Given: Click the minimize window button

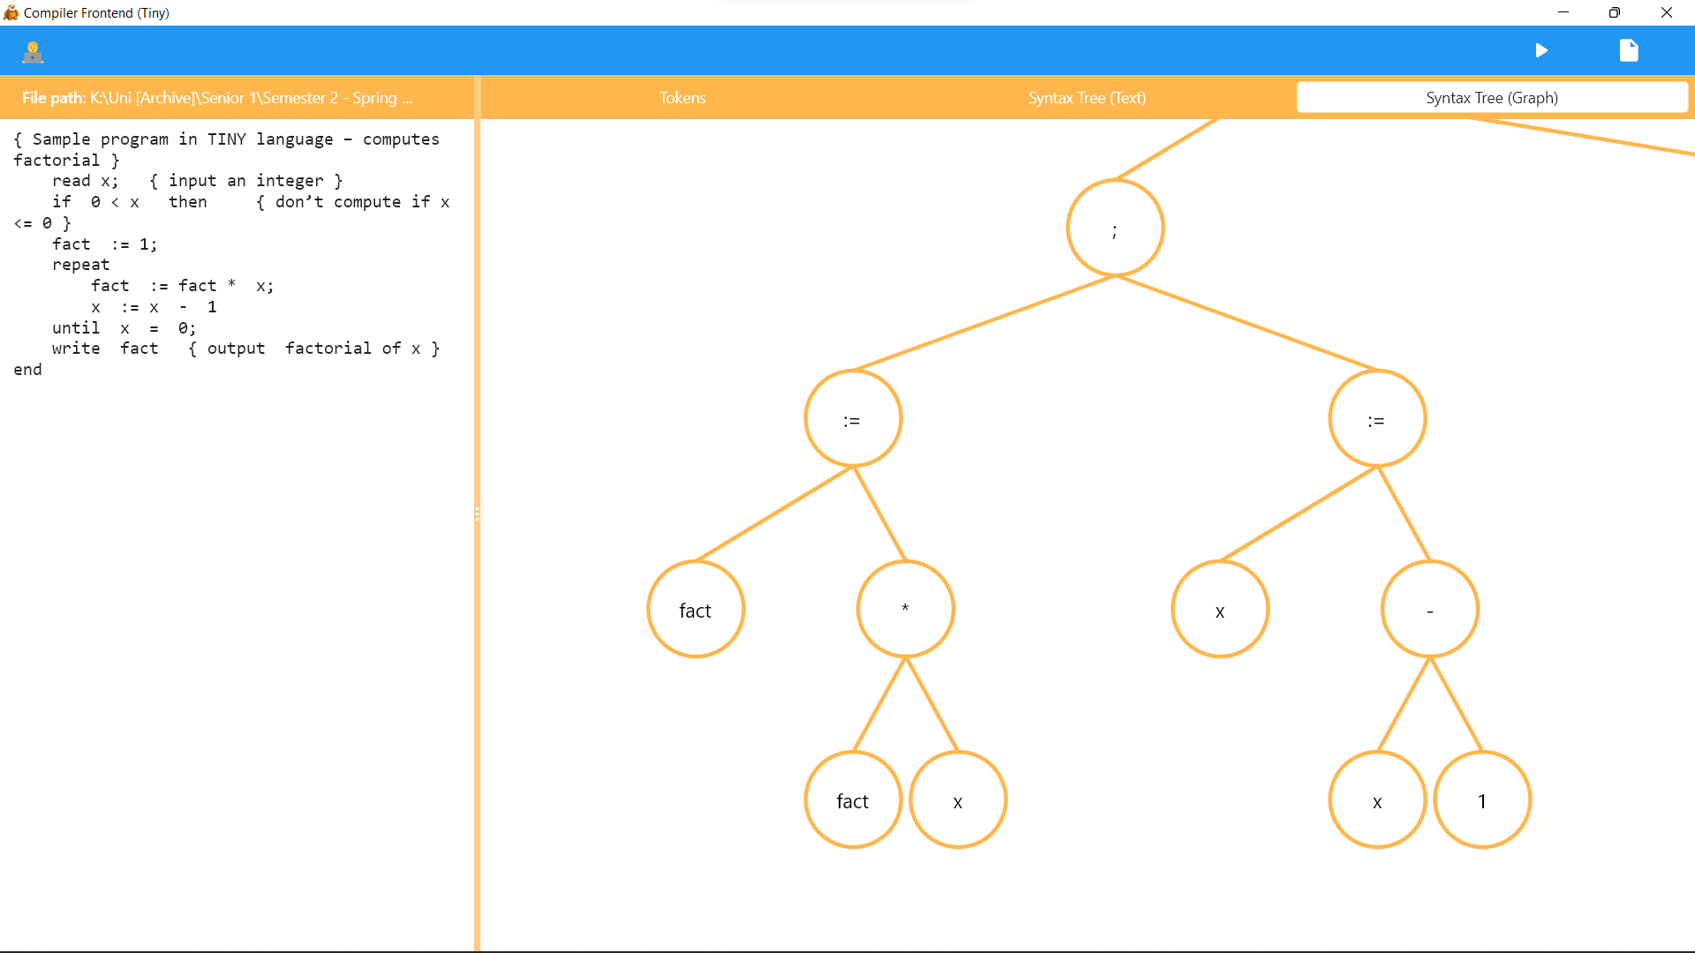Looking at the screenshot, I should (1564, 11).
